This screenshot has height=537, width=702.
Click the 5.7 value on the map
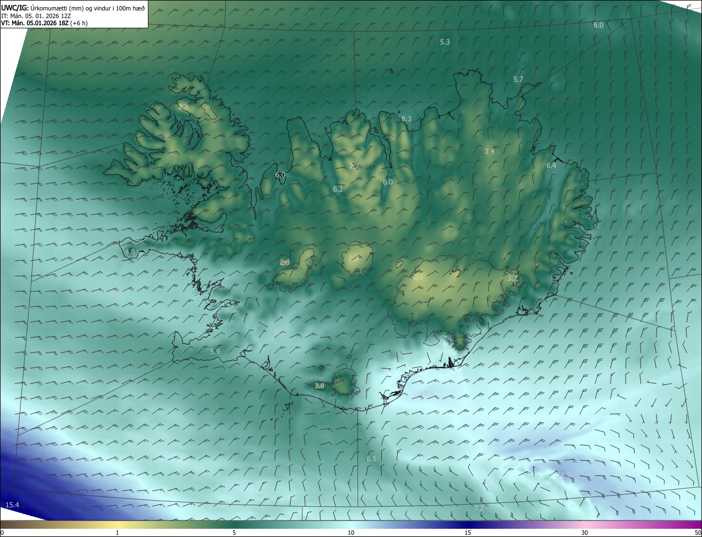point(518,80)
